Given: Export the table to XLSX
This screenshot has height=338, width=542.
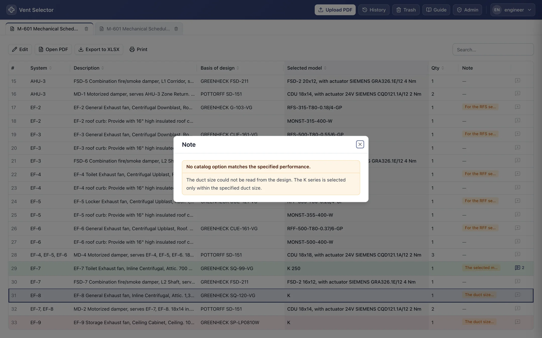Looking at the screenshot, I should pyautogui.click(x=99, y=49).
